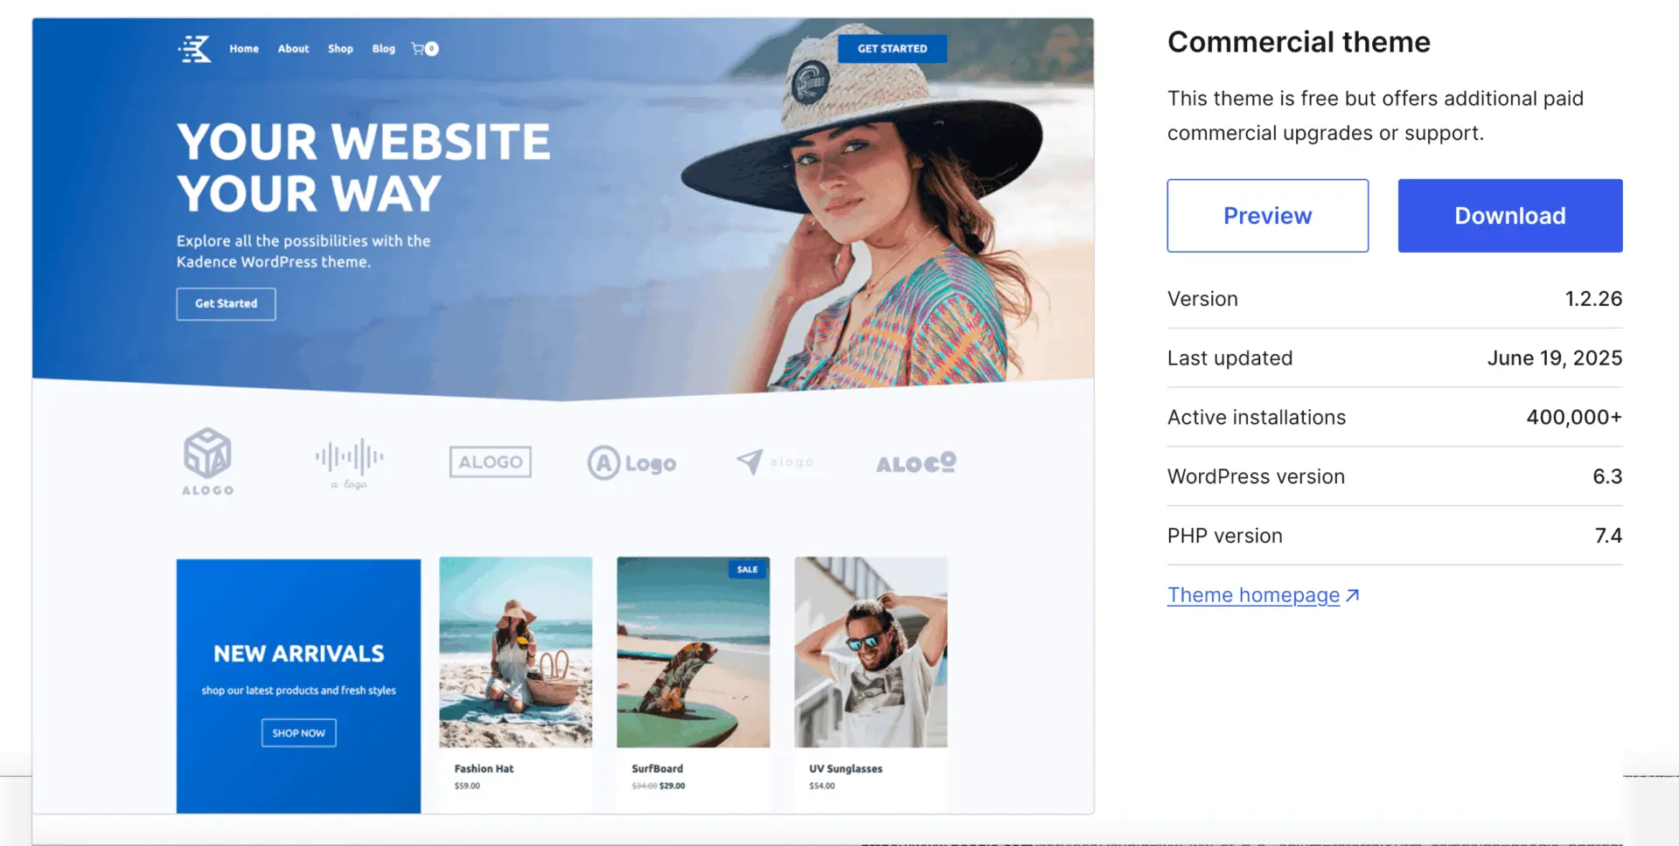Select the audio waveform 'a logo' icon
The image size is (1679, 846).
click(x=348, y=461)
